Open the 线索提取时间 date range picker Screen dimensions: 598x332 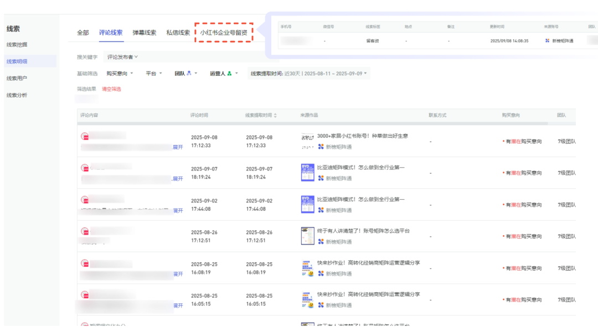tap(308, 74)
